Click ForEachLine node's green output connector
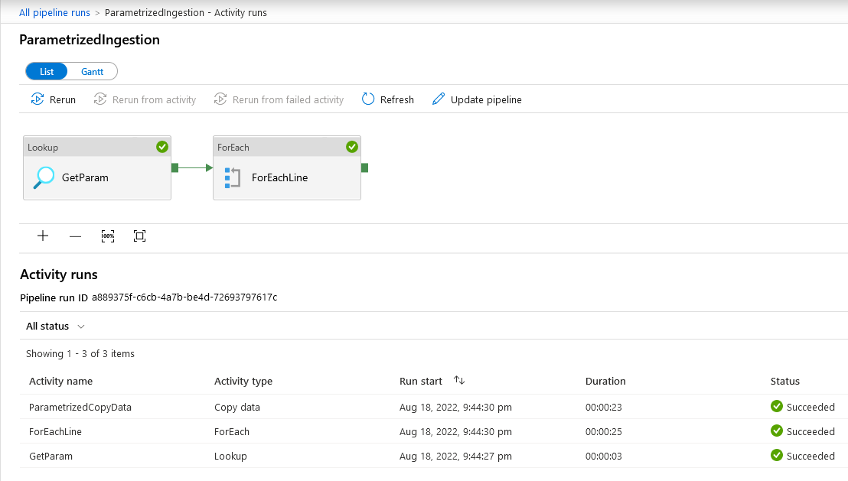The width and height of the screenshot is (848, 481). pos(364,168)
